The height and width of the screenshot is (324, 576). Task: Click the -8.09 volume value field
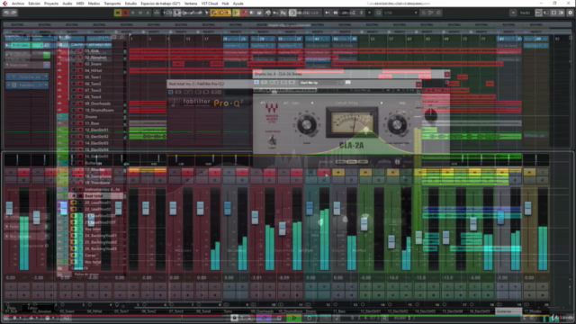283,278
